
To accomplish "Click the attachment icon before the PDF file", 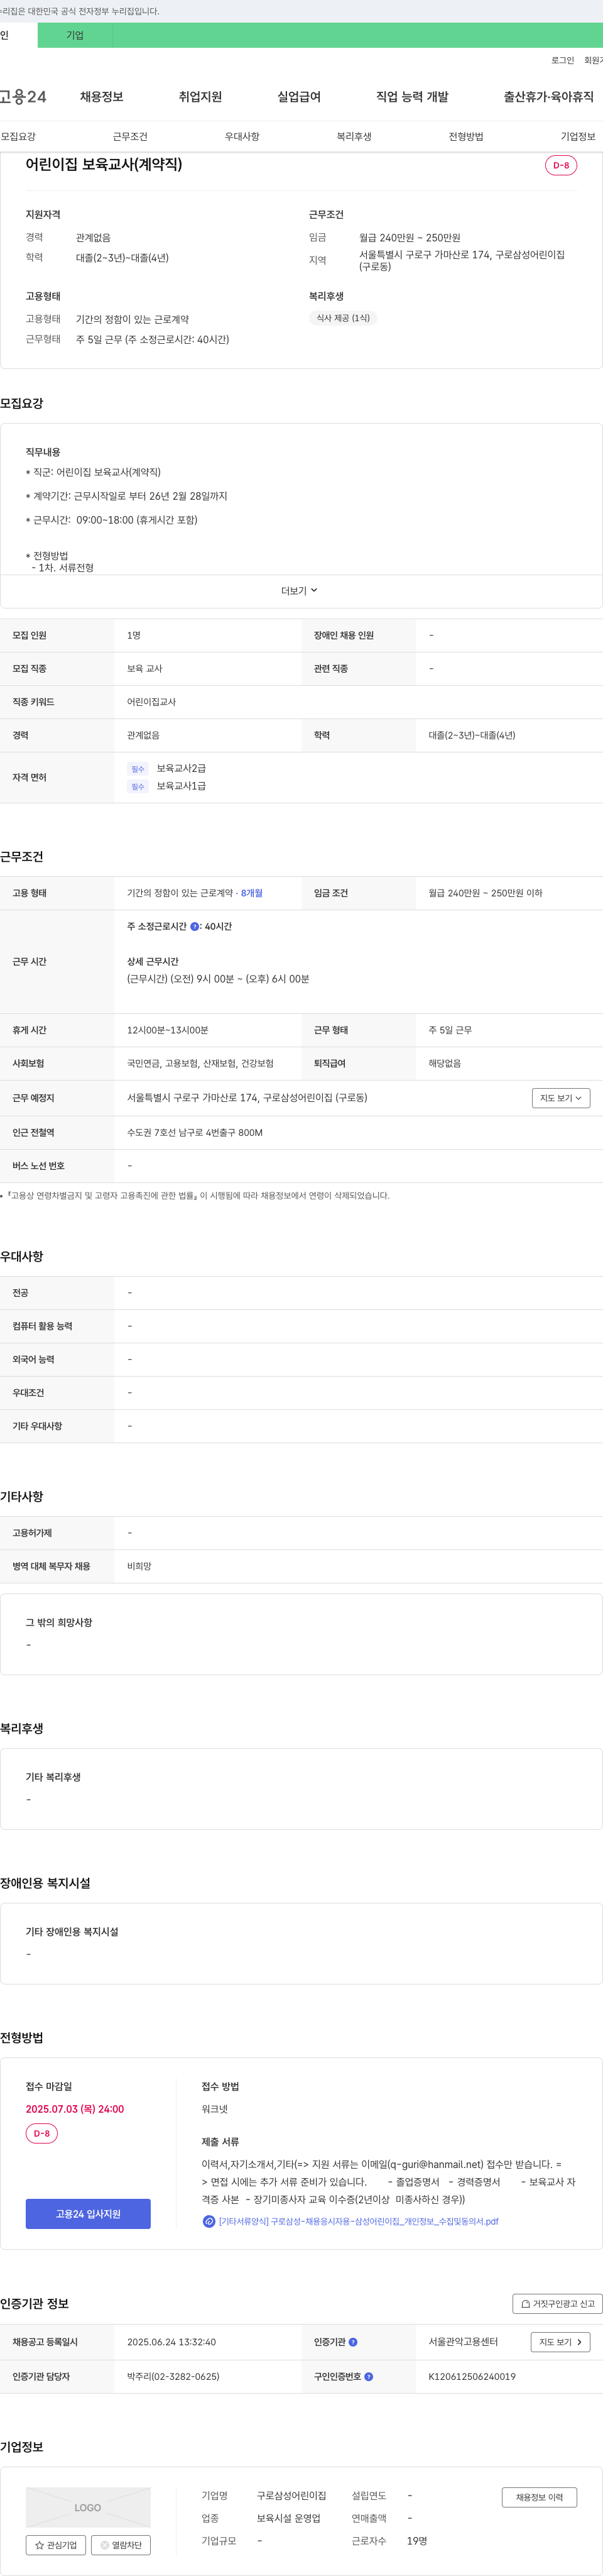I will [209, 2221].
